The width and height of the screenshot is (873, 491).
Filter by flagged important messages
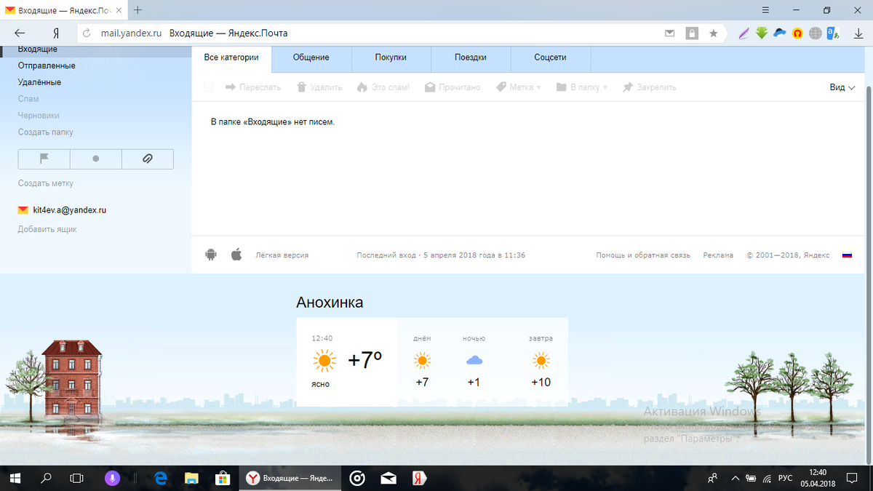(x=44, y=159)
